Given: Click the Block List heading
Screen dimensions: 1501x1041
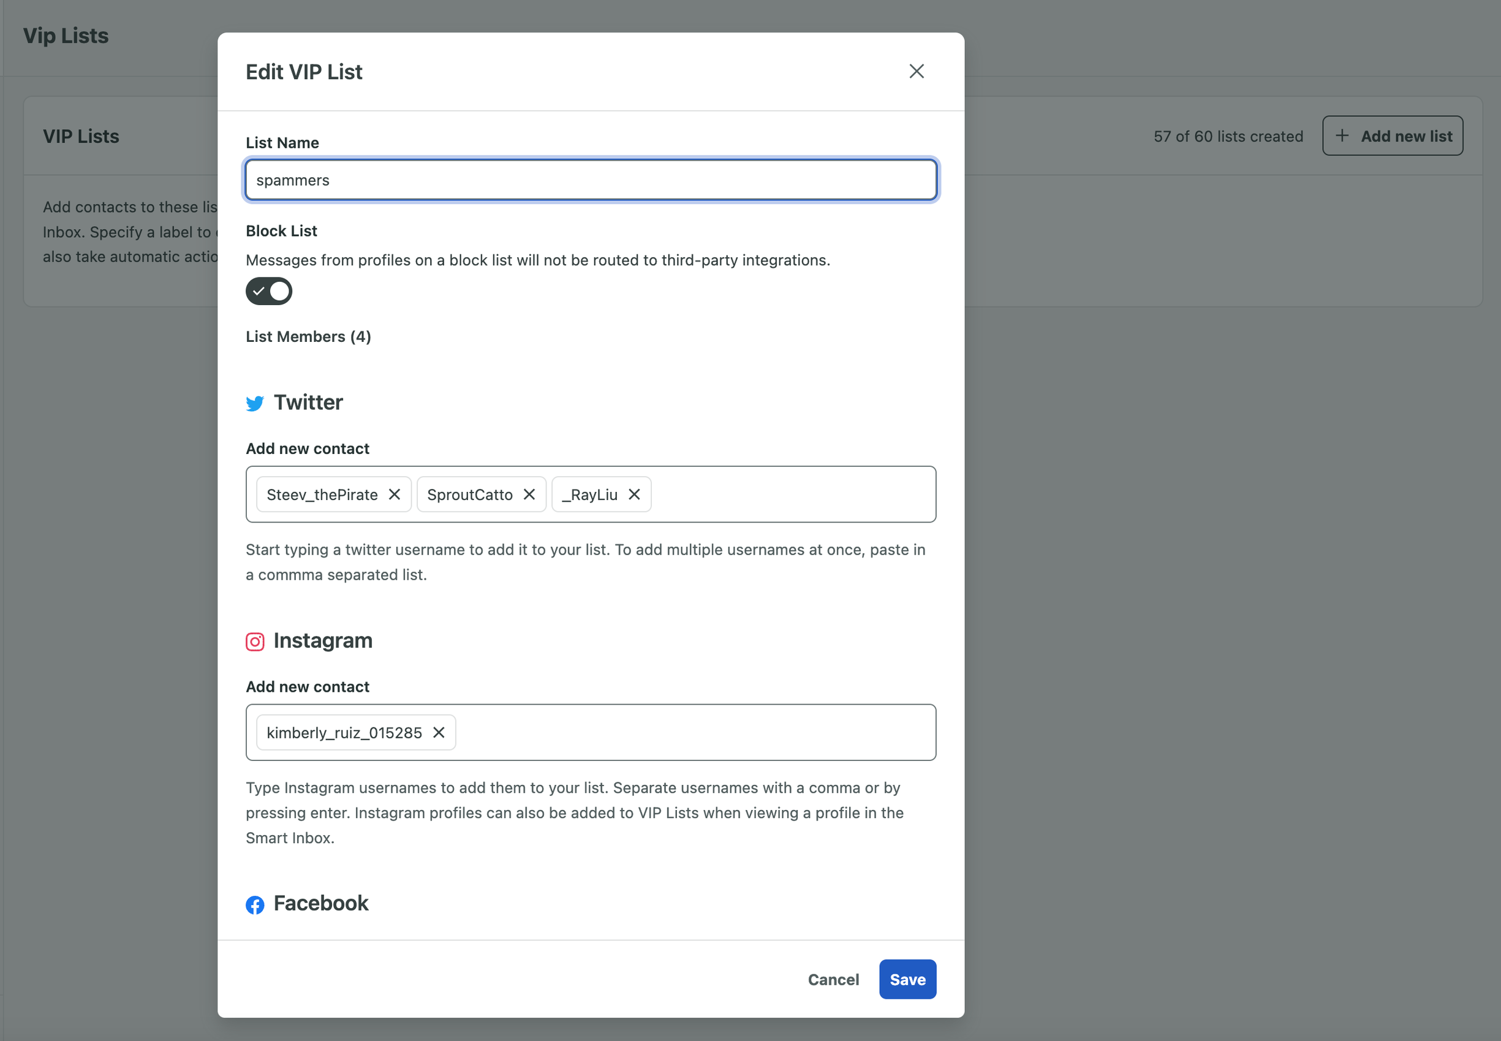Looking at the screenshot, I should (282, 231).
